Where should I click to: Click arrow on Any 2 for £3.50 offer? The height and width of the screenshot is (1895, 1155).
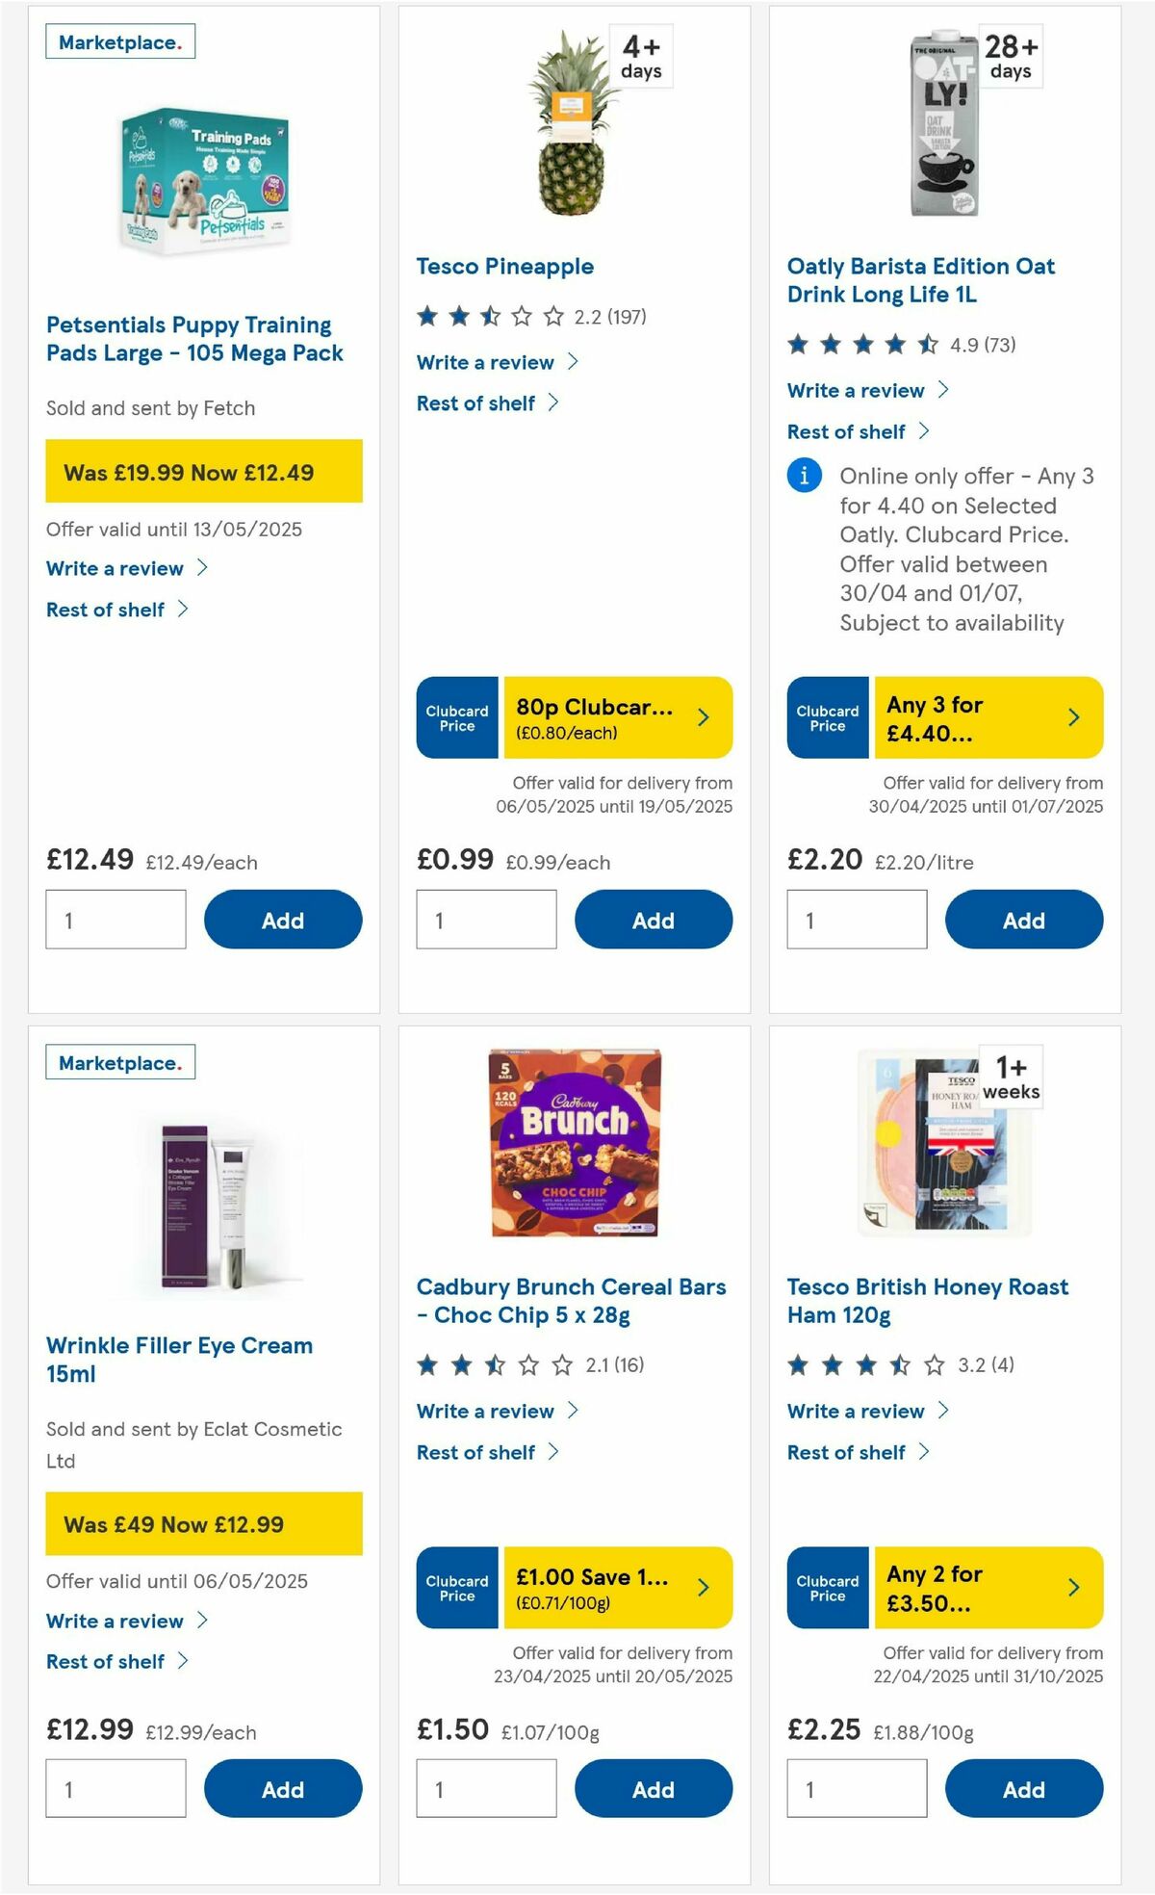(x=1073, y=1587)
